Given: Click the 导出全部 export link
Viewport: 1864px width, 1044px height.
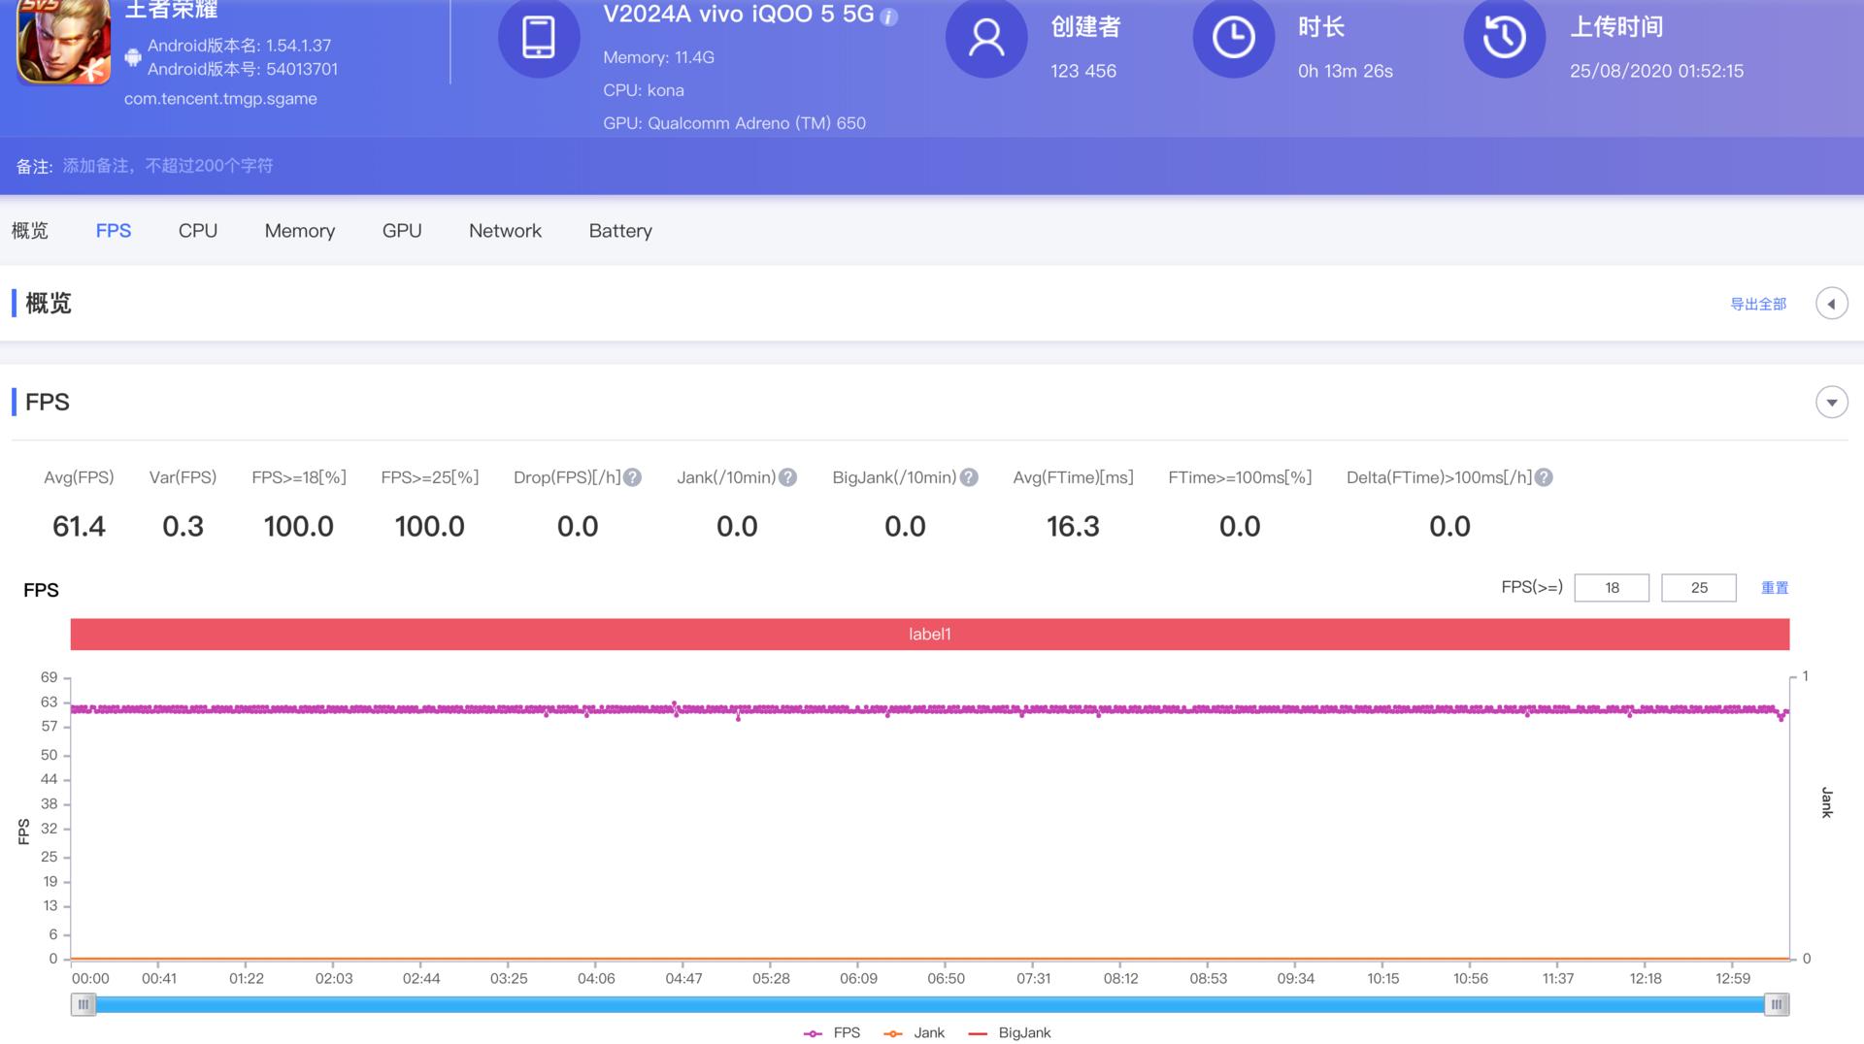Looking at the screenshot, I should (1758, 304).
